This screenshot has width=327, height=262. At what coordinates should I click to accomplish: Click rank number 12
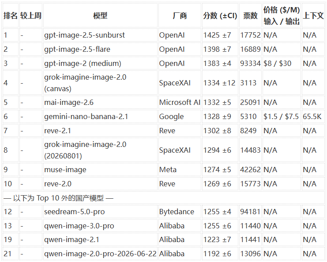coord(8,212)
